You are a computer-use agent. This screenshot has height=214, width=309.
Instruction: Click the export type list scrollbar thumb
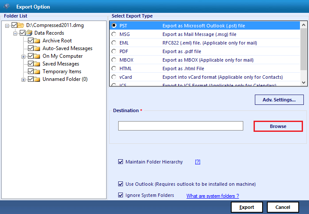pyautogui.click(x=304, y=49)
